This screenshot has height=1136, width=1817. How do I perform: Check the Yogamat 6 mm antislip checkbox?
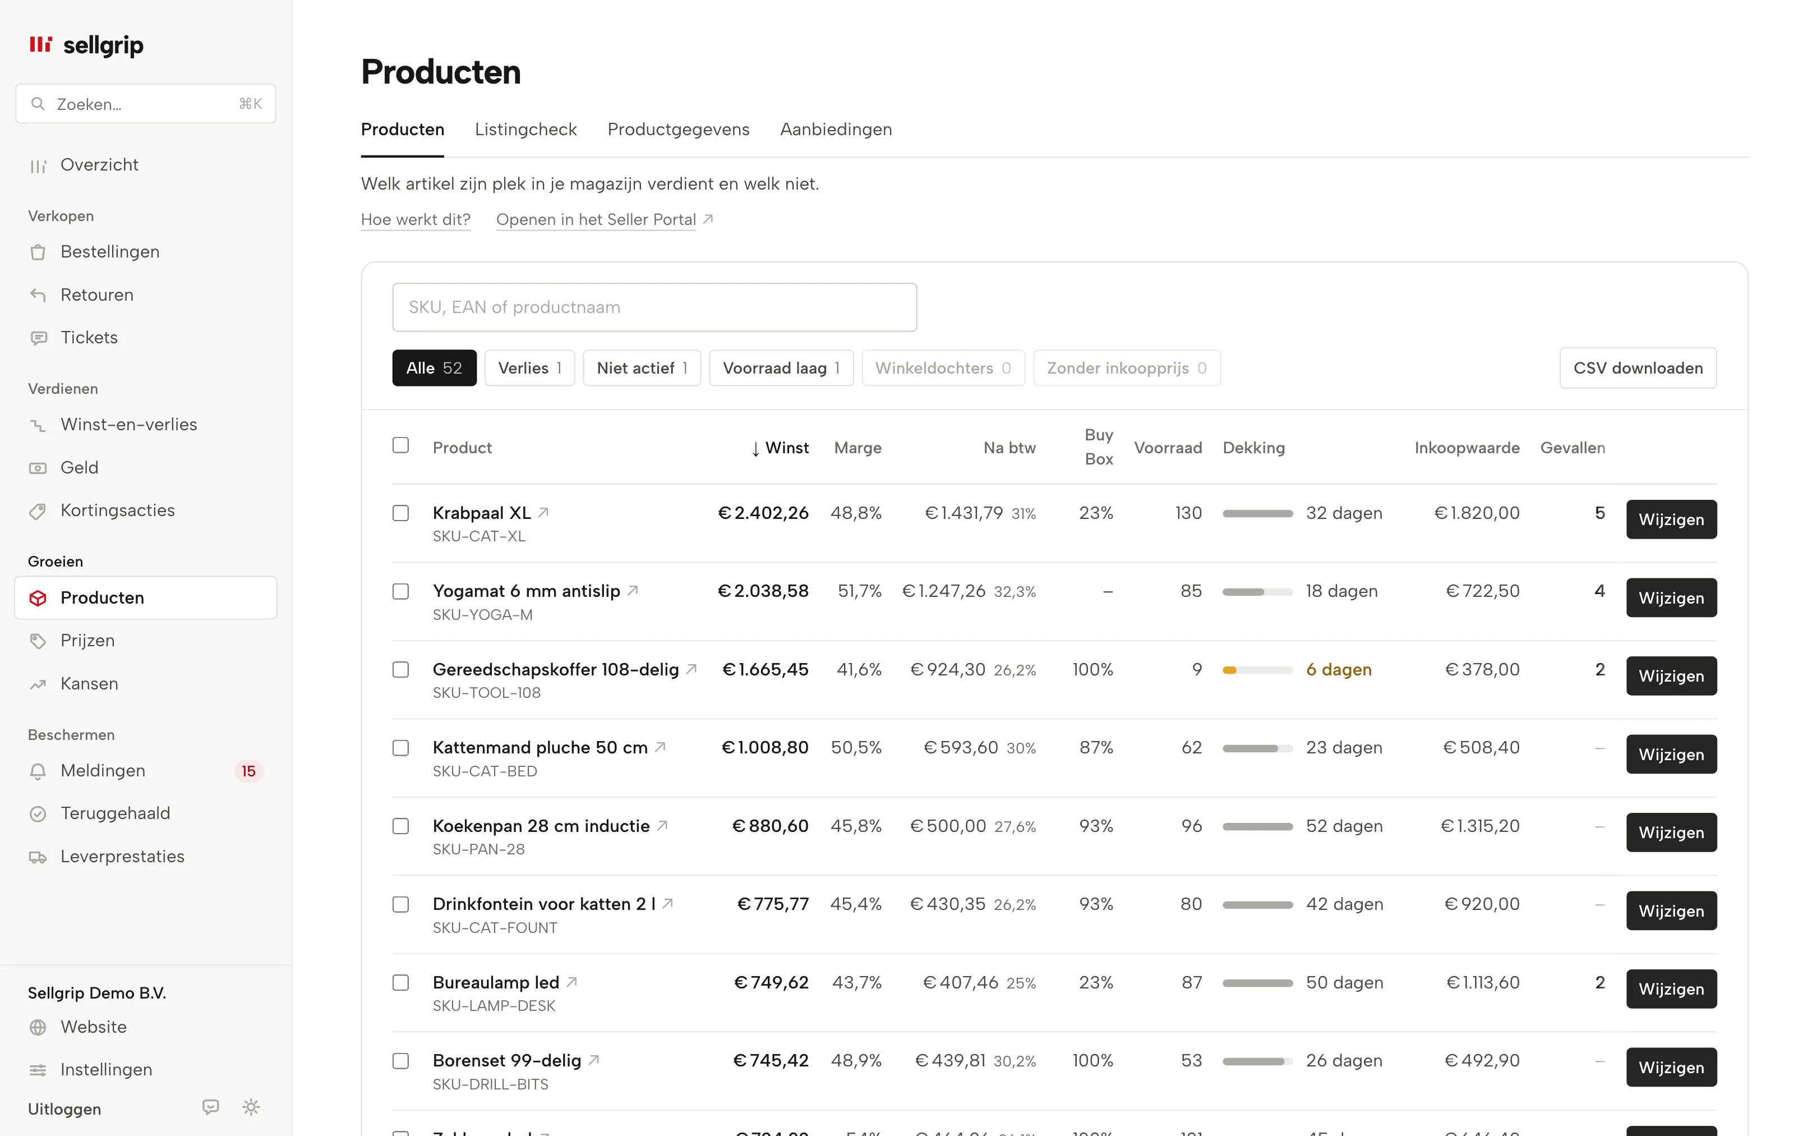pyautogui.click(x=401, y=591)
